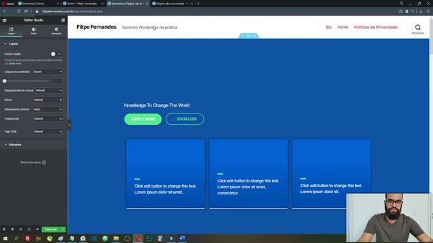
Task: Switch responsive mode via desktop icon
Action: [x=29, y=230]
